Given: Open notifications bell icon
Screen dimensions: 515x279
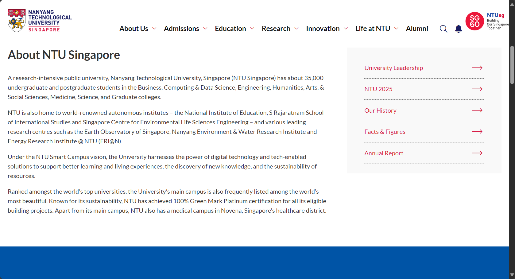Looking at the screenshot, I should tap(459, 29).
